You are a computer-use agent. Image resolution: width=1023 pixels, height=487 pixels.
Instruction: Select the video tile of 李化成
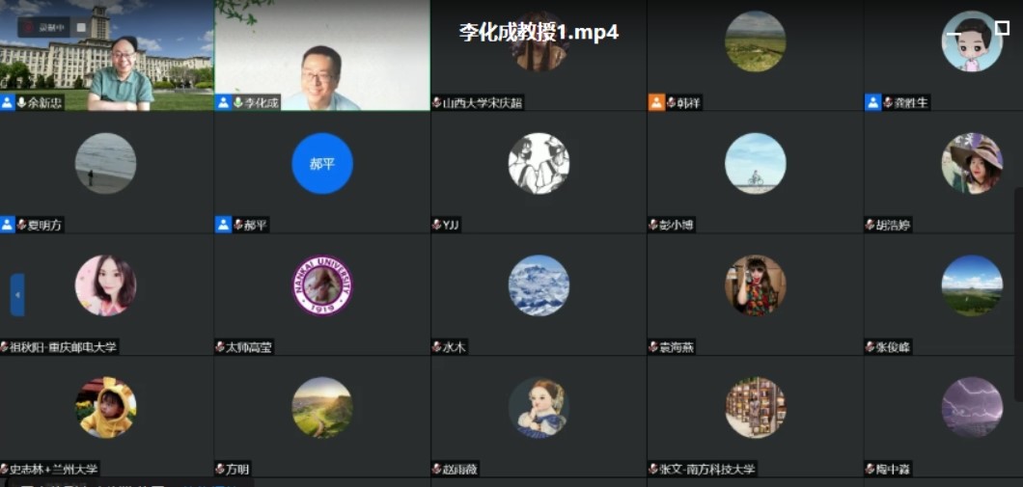click(322, 55)
